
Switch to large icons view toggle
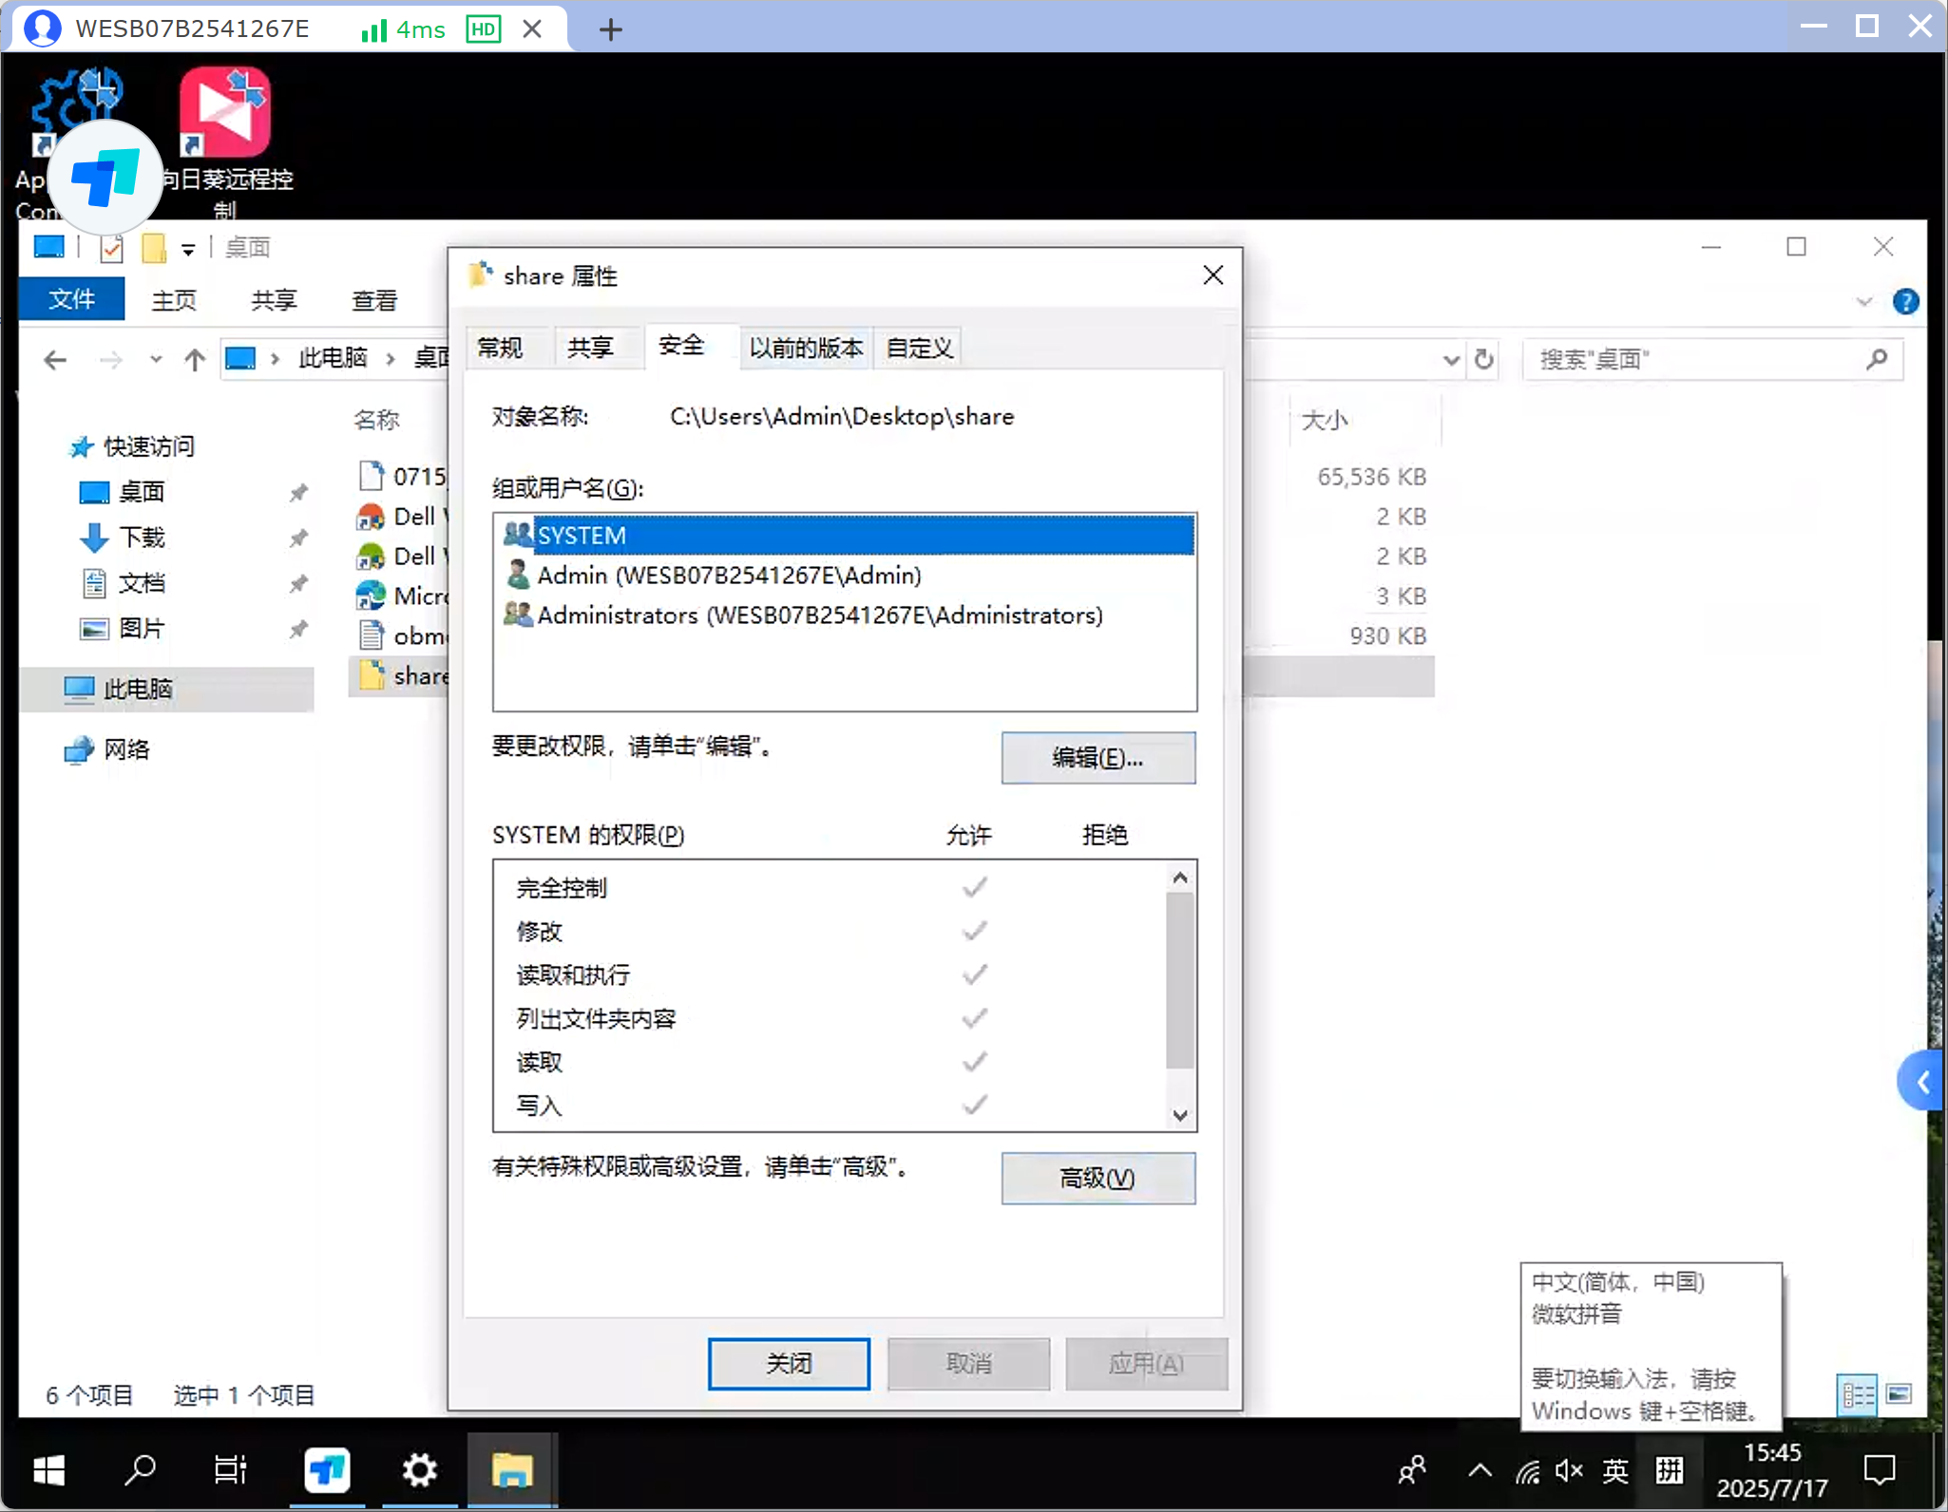(1899, 1394)
